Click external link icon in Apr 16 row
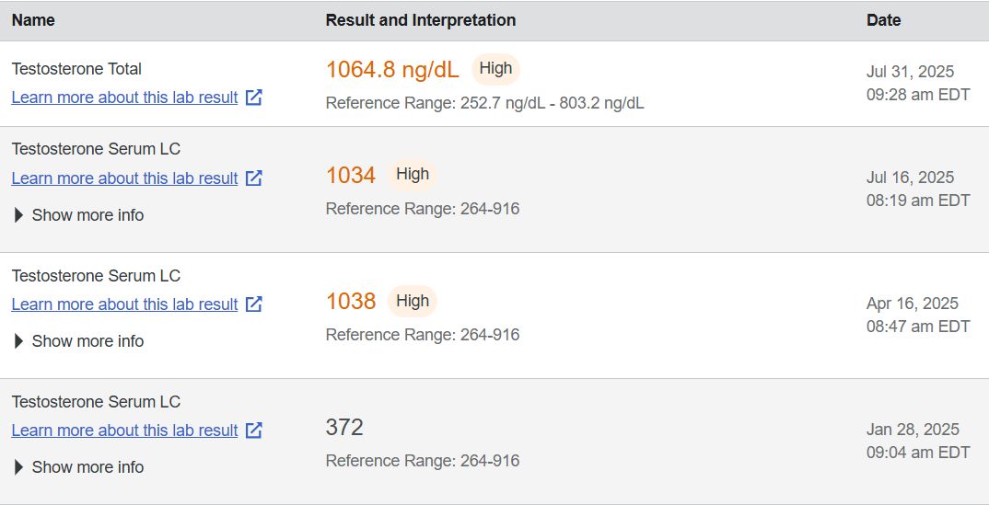This screenshot has width=989, height=505. [254, 304]
